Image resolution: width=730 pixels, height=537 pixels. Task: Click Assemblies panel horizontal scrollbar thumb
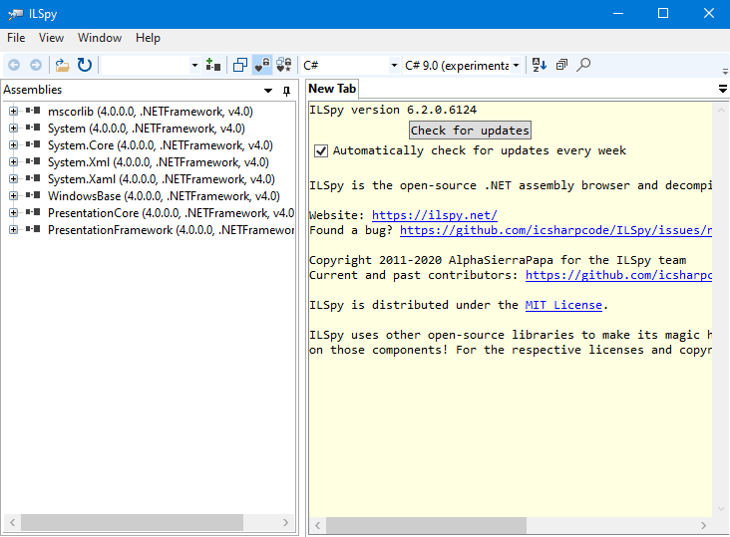click(x=132, y=522)
